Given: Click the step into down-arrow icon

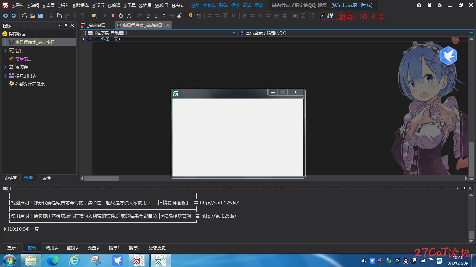Looking at the screenshot, I should click(156, 16).
